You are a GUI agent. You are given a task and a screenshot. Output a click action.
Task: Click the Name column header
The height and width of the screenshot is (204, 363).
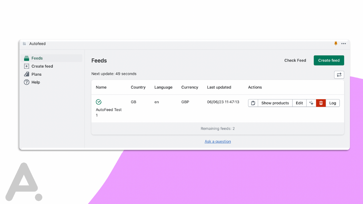pos(101,87)
